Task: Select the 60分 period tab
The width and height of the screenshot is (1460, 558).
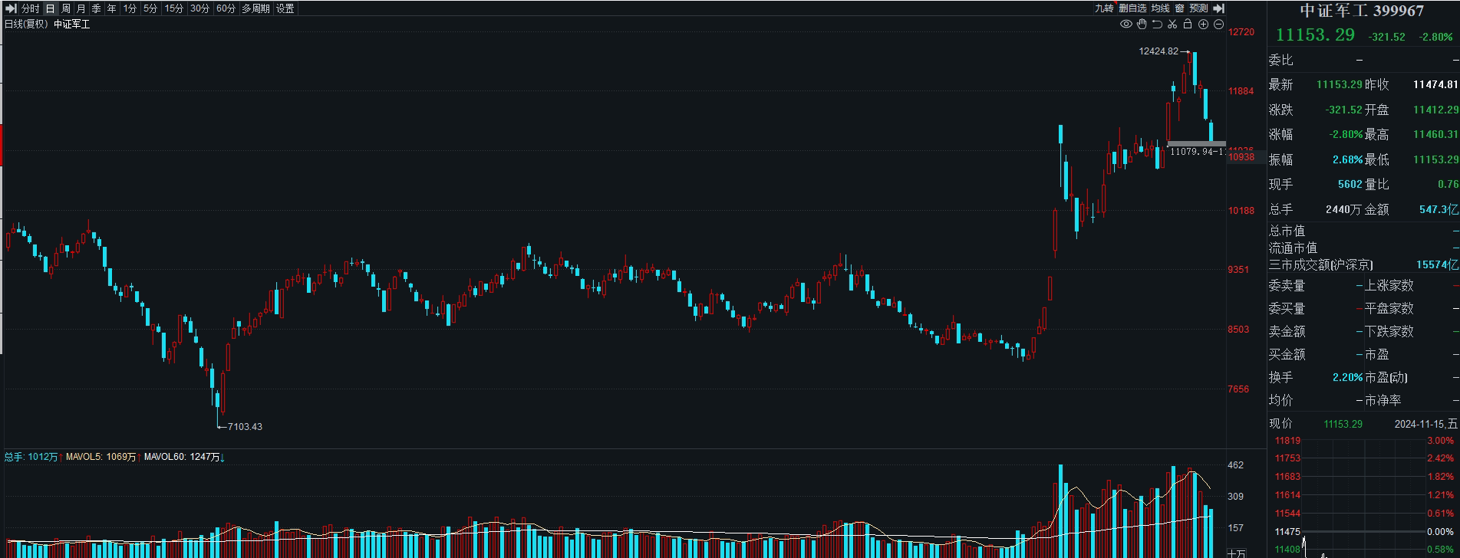Action: coord(226,8)
